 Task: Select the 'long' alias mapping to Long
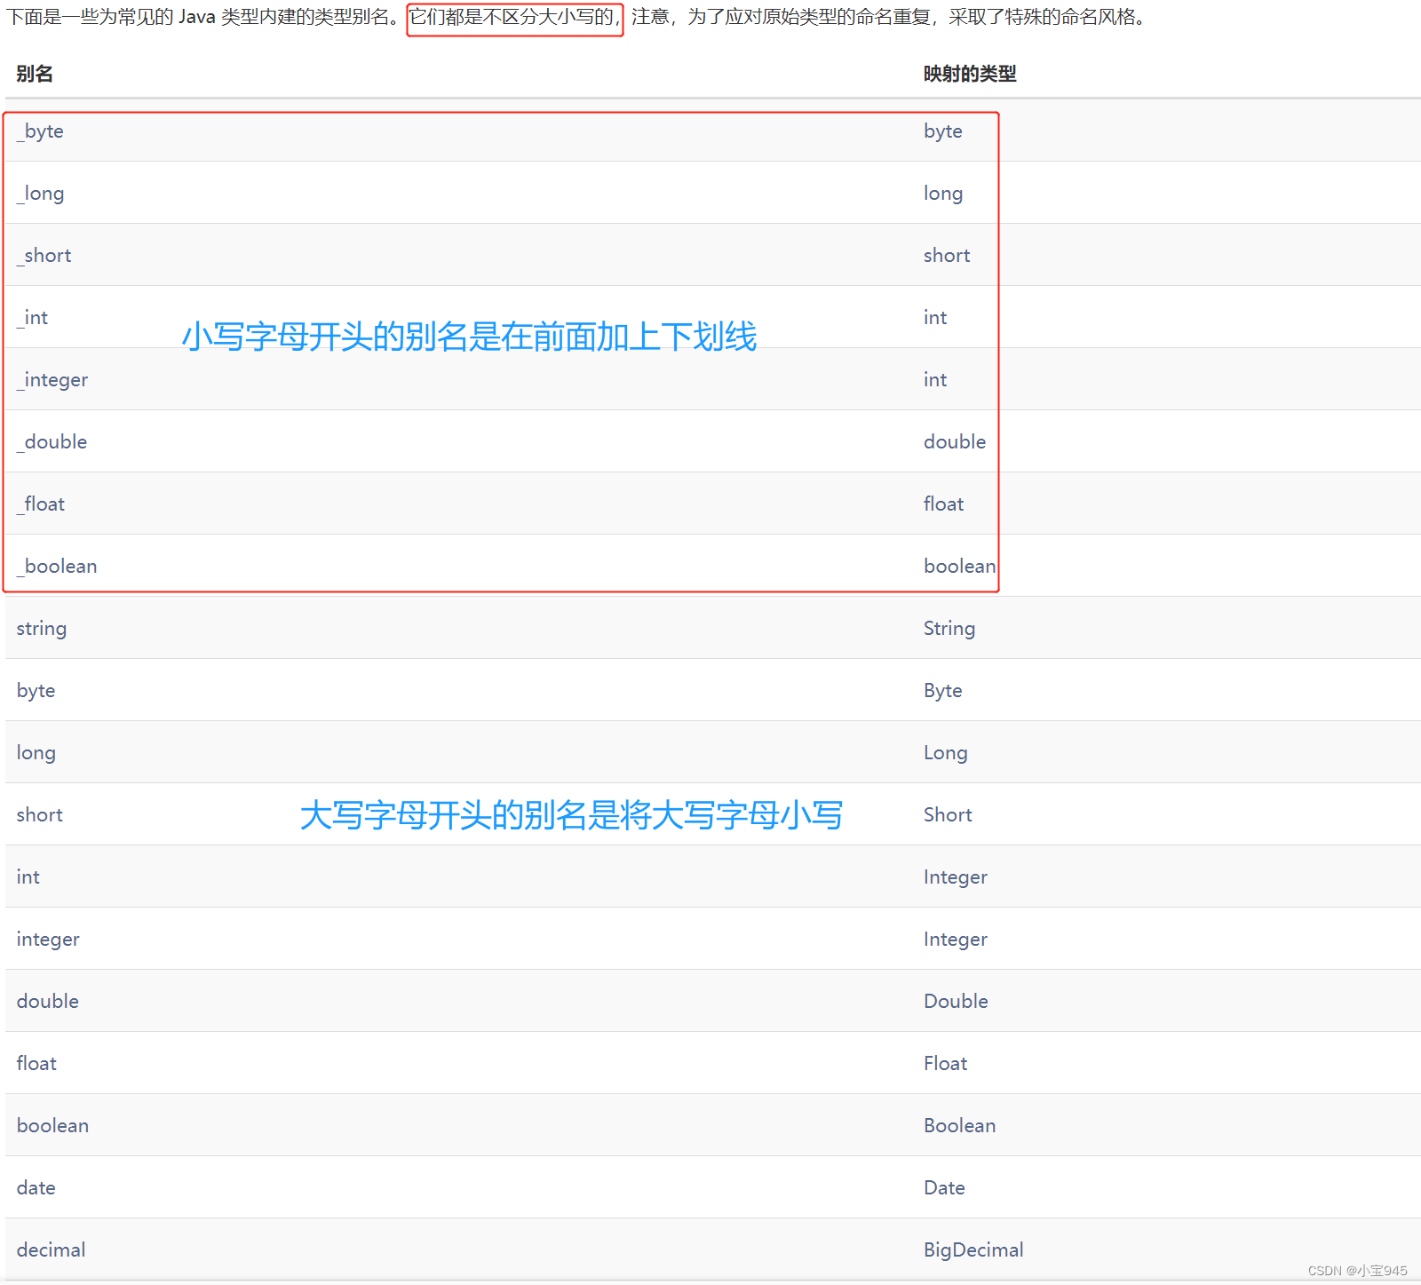36,753
